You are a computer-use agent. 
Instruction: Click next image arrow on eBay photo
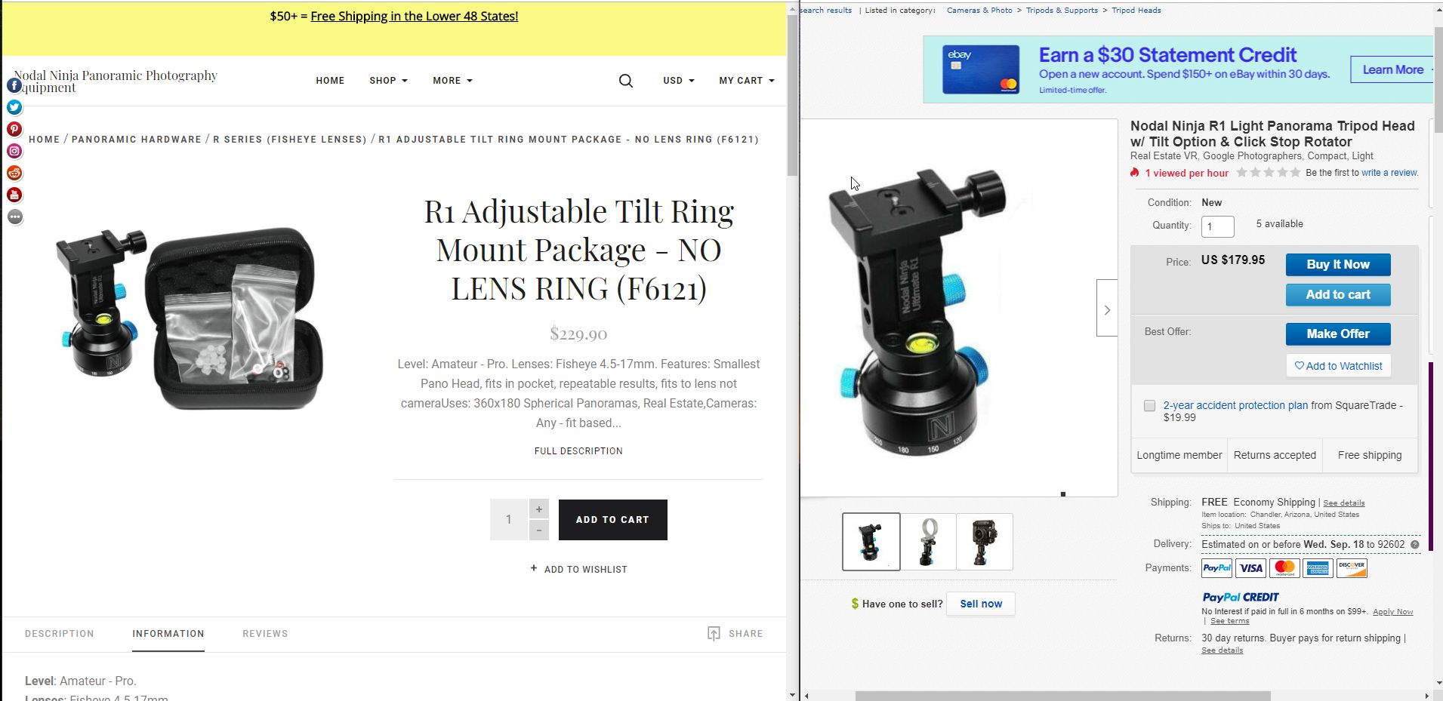(x=1107, y=309)
